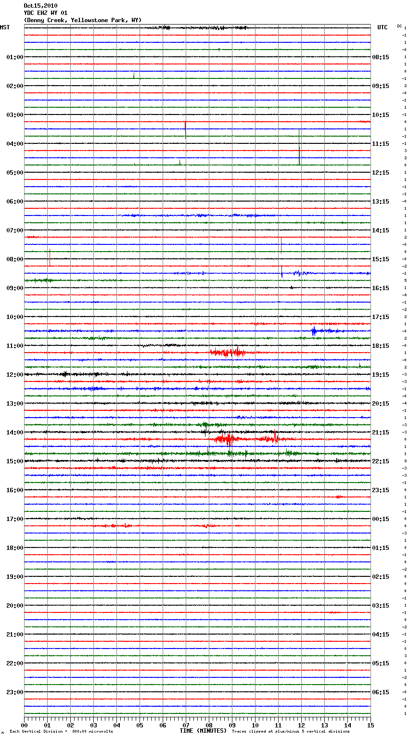The width and height of the screenshot is (409, 738).
Task: Click the 20:15 UTC time label
Action: click(x=381, y=404)
